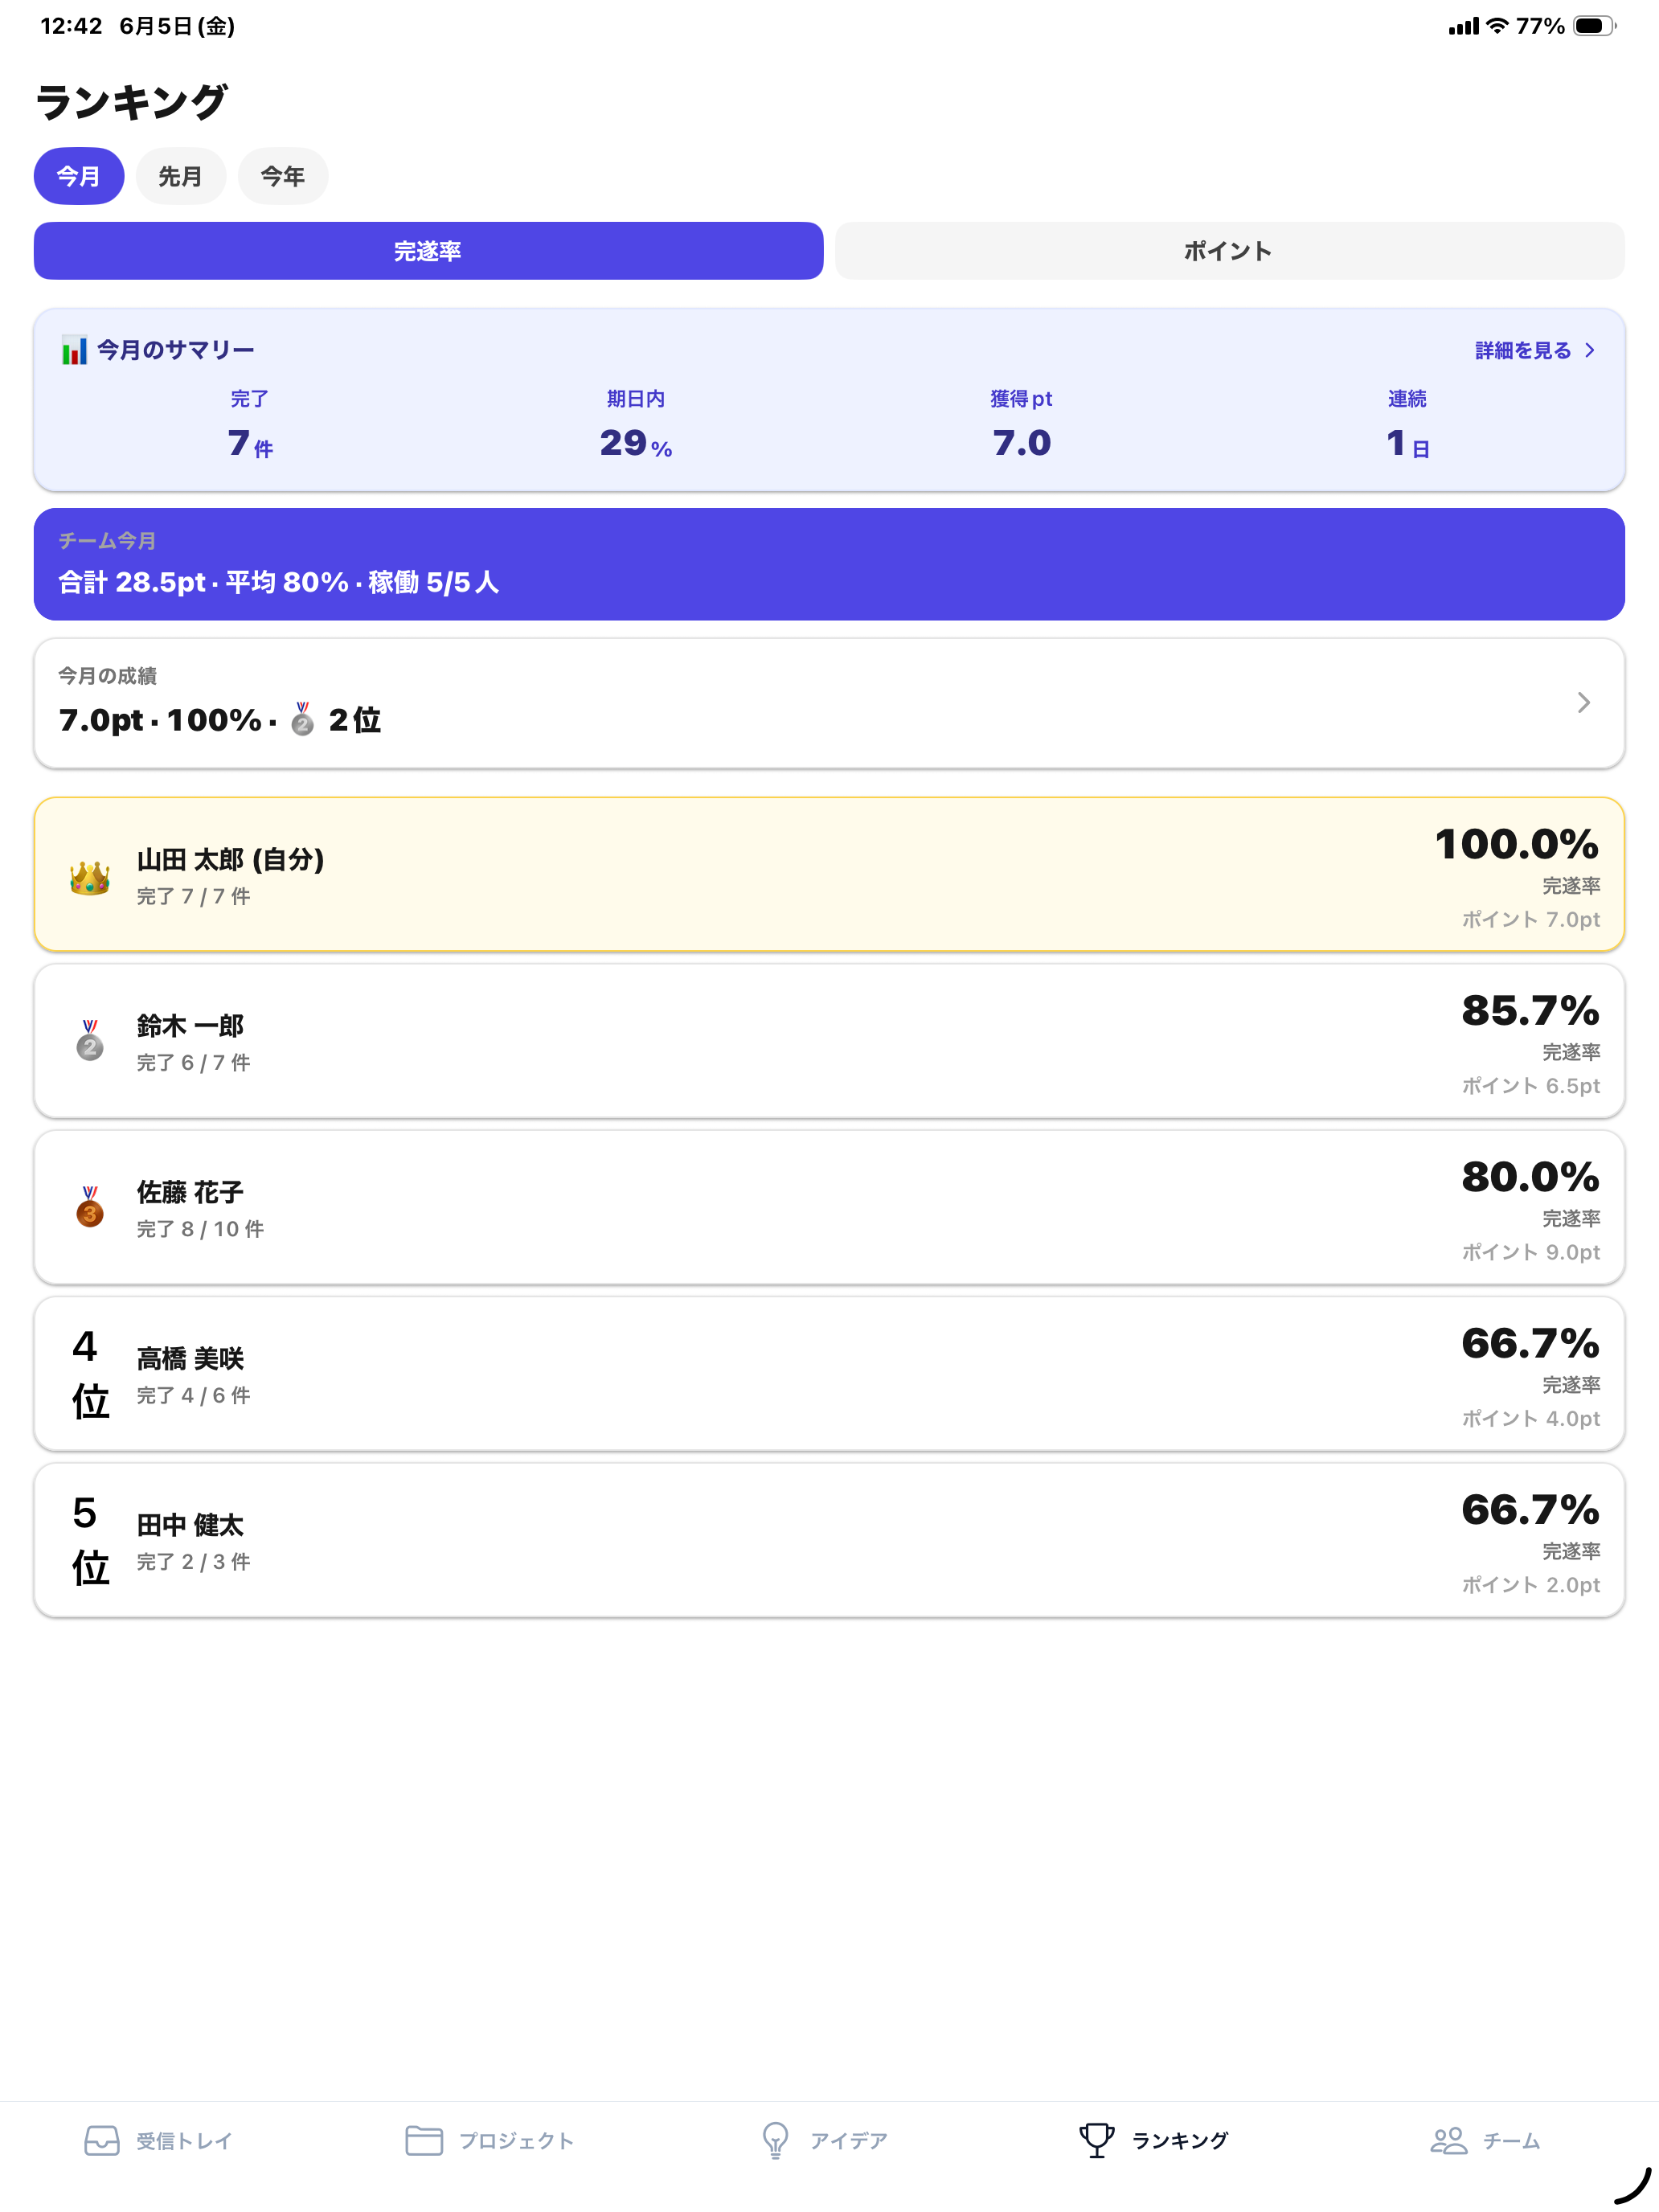Open 高橋 美咲 ranking card
The height and width of the screenshot is (2212, 1659).
click(x=829, y=1374)
